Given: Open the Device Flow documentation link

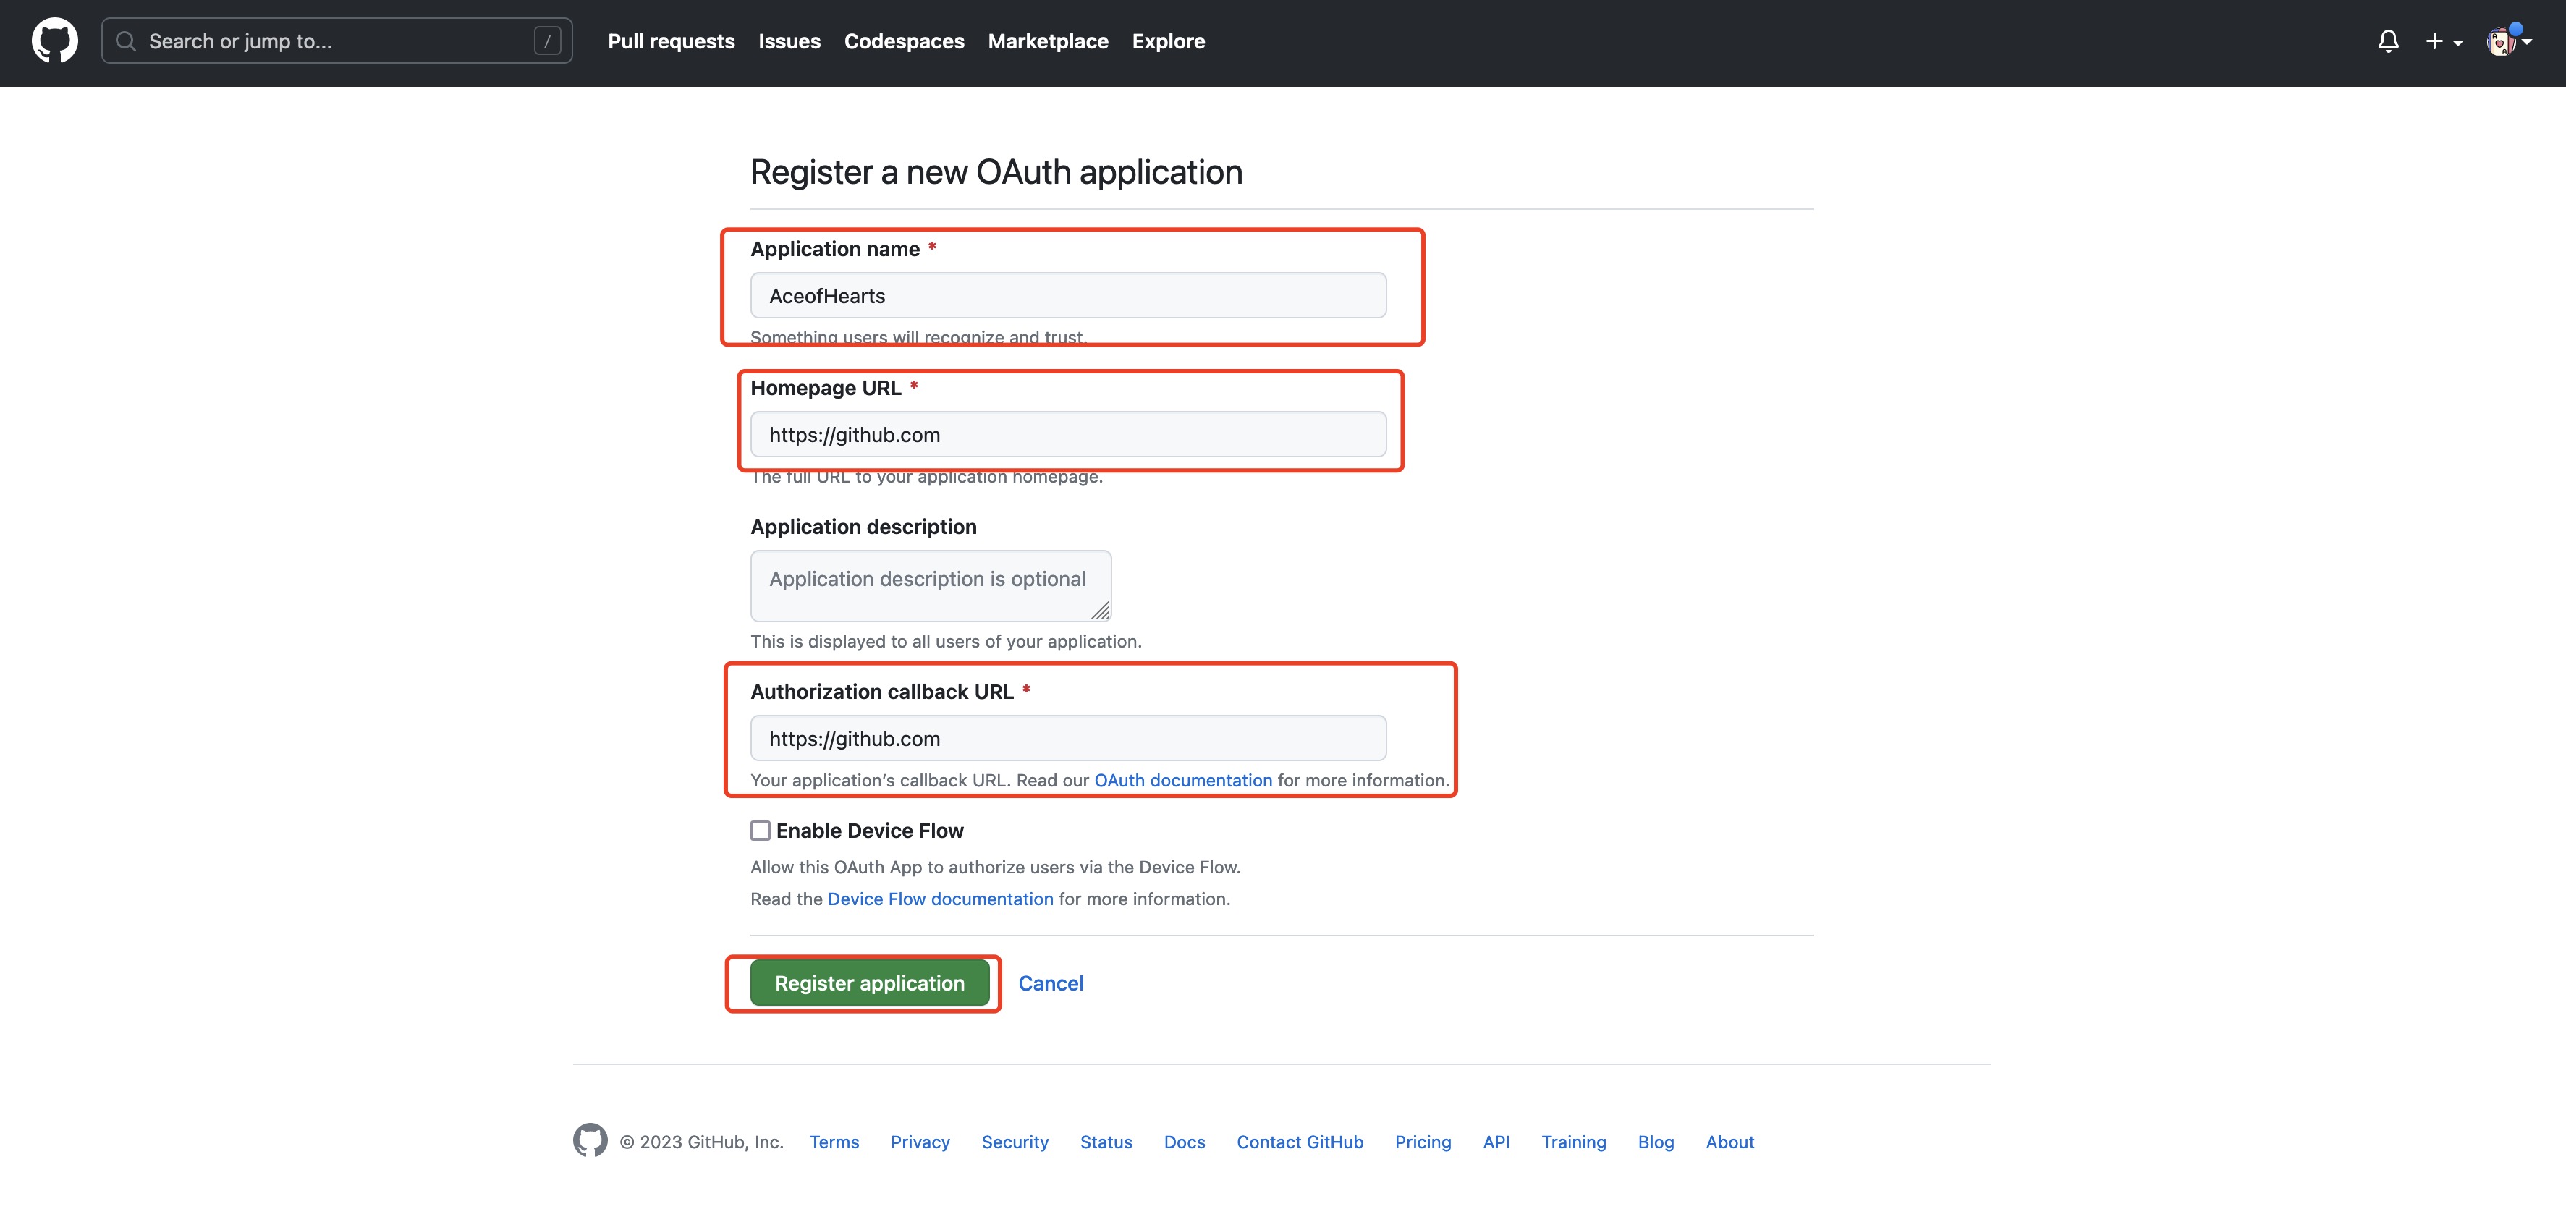Looking at the screenshot, I should (x=939, y=899).
